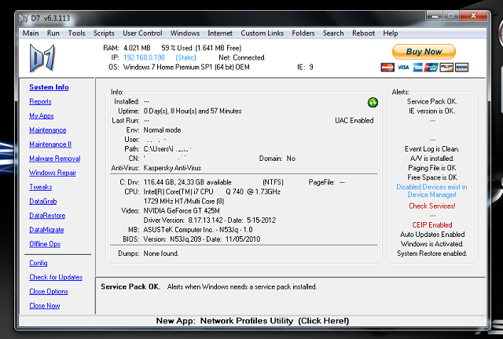Click Windows is Activated. alert
Image resolution: width=503 pixels, height=339 pixels.
pyautogui.click(x=431, y=244)
